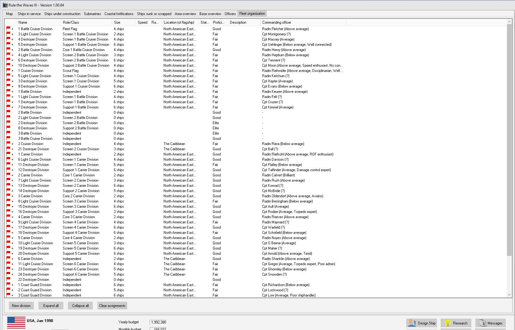Screen dimensions: 515x330
Task: Sort by the Size column header
Action: 124,22
